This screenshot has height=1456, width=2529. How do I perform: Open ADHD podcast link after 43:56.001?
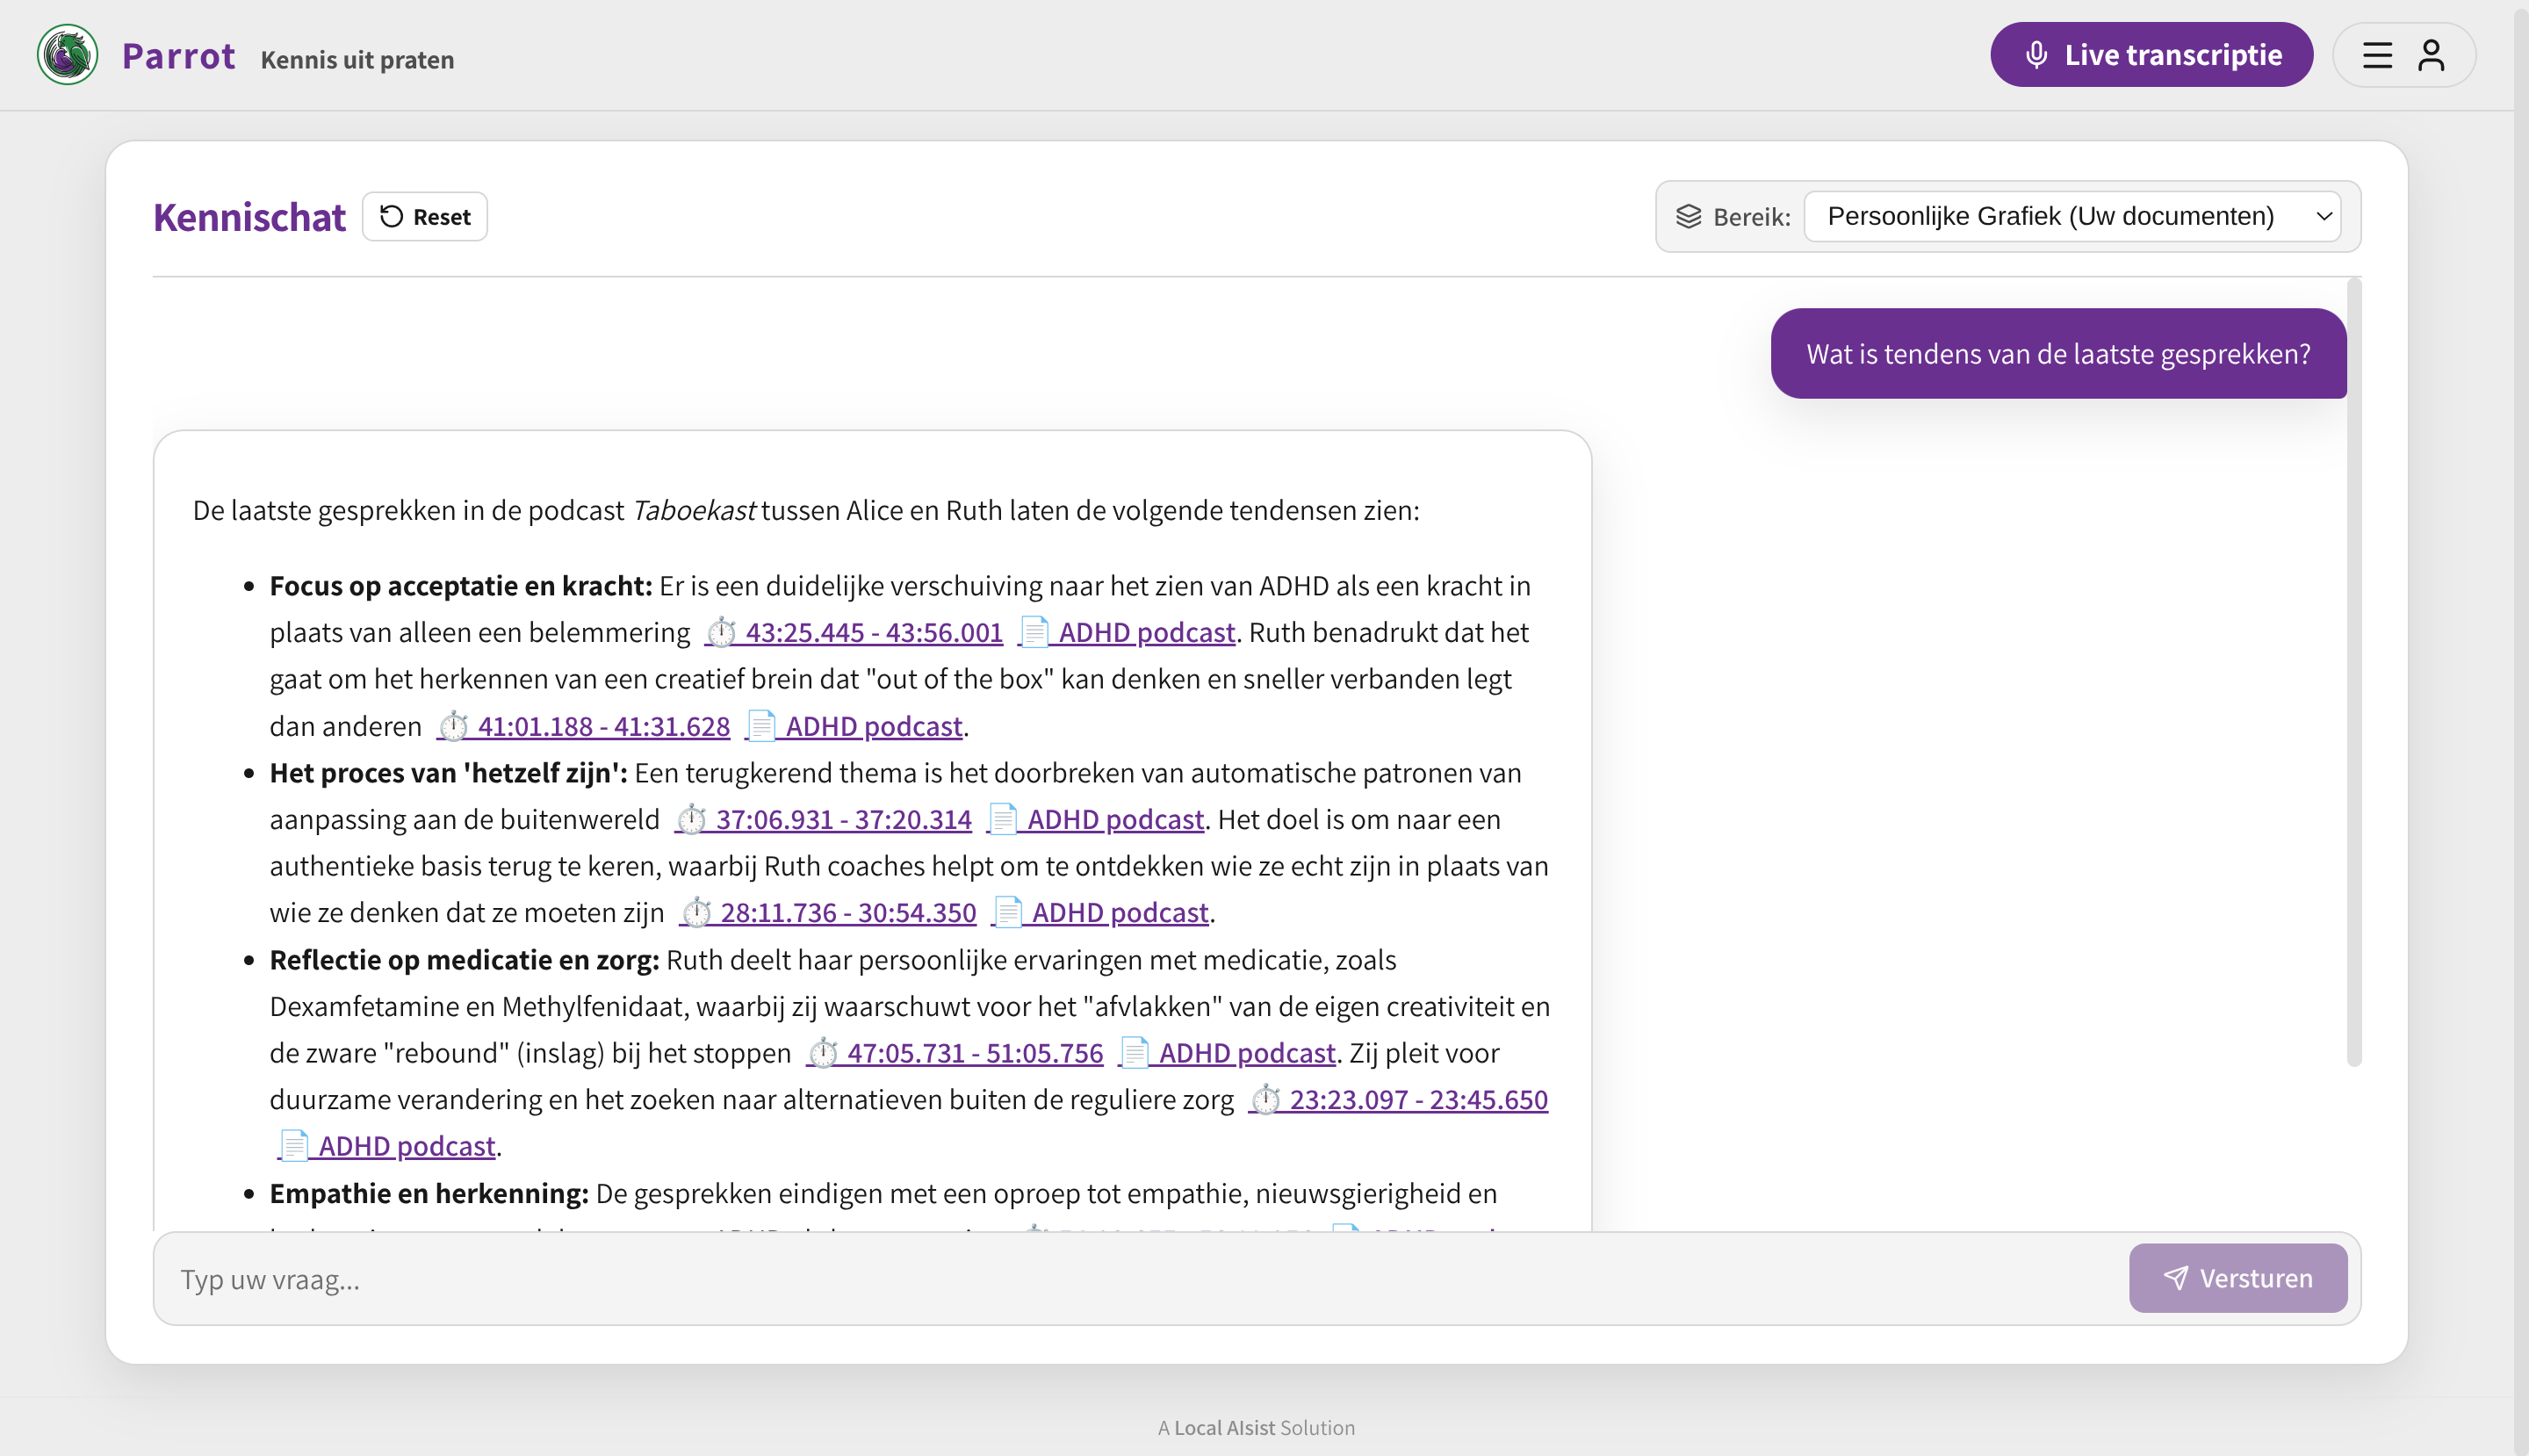(x=1127, y=632)
